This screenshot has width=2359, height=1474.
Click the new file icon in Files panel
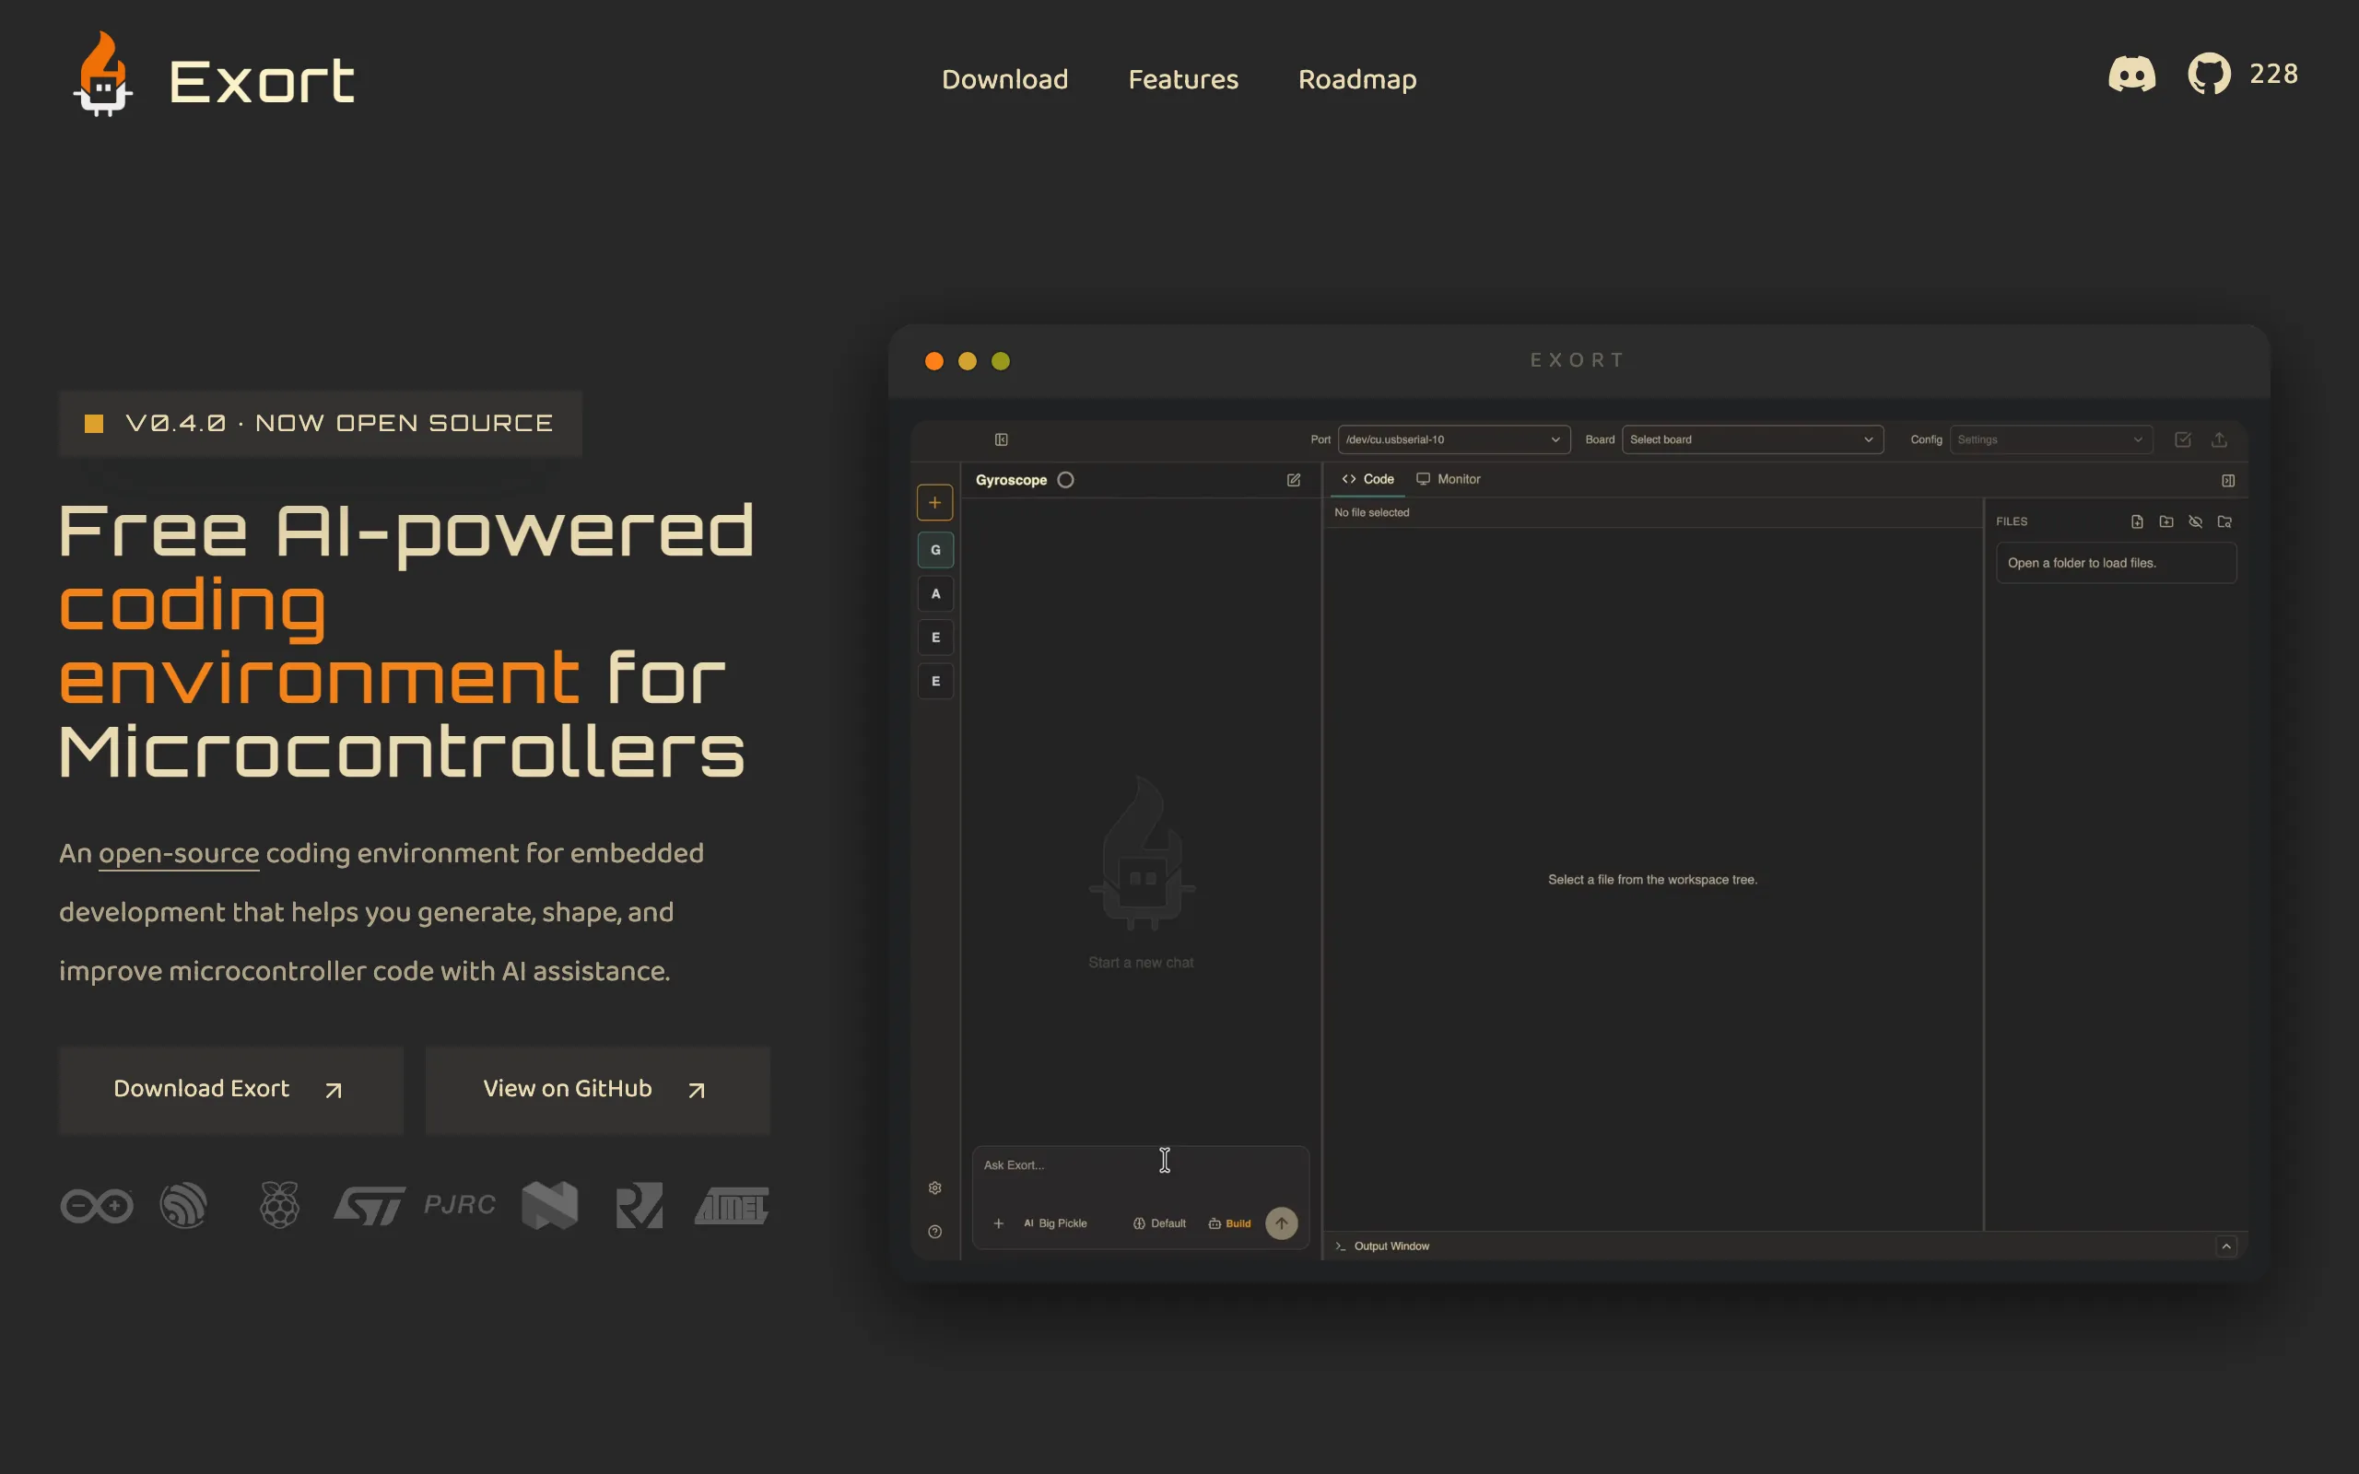click(x=2137, y=521)
